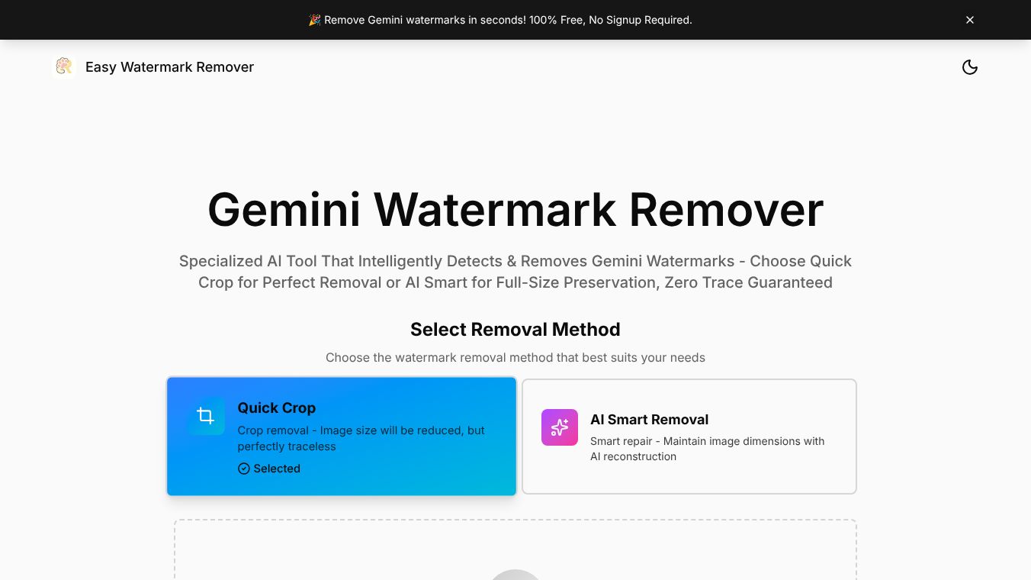This screenshot has height=580, width=1031.
Task: Expand the AI Smart Removal option card
Action: [x=689, y=436]
